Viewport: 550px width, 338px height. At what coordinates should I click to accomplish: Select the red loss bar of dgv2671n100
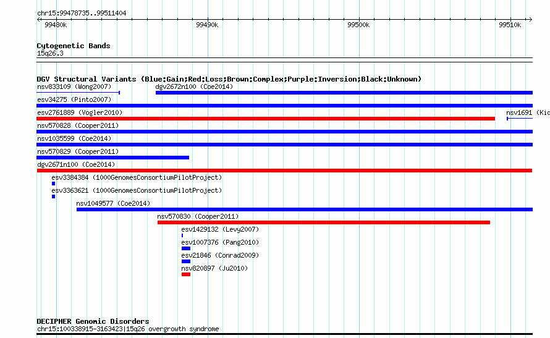pyautogui.click(x=284, y=171)
